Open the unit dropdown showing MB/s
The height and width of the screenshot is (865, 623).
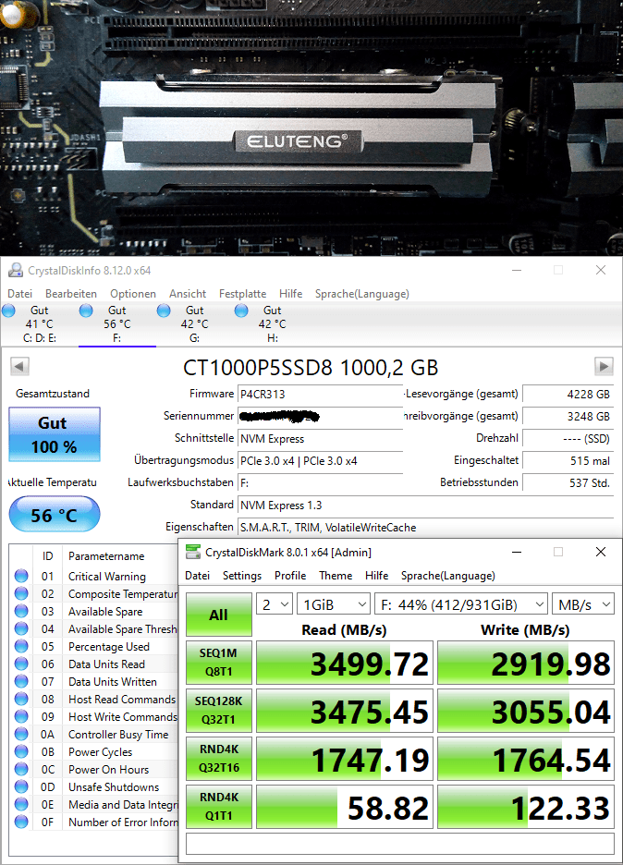[x=583, y=604]
